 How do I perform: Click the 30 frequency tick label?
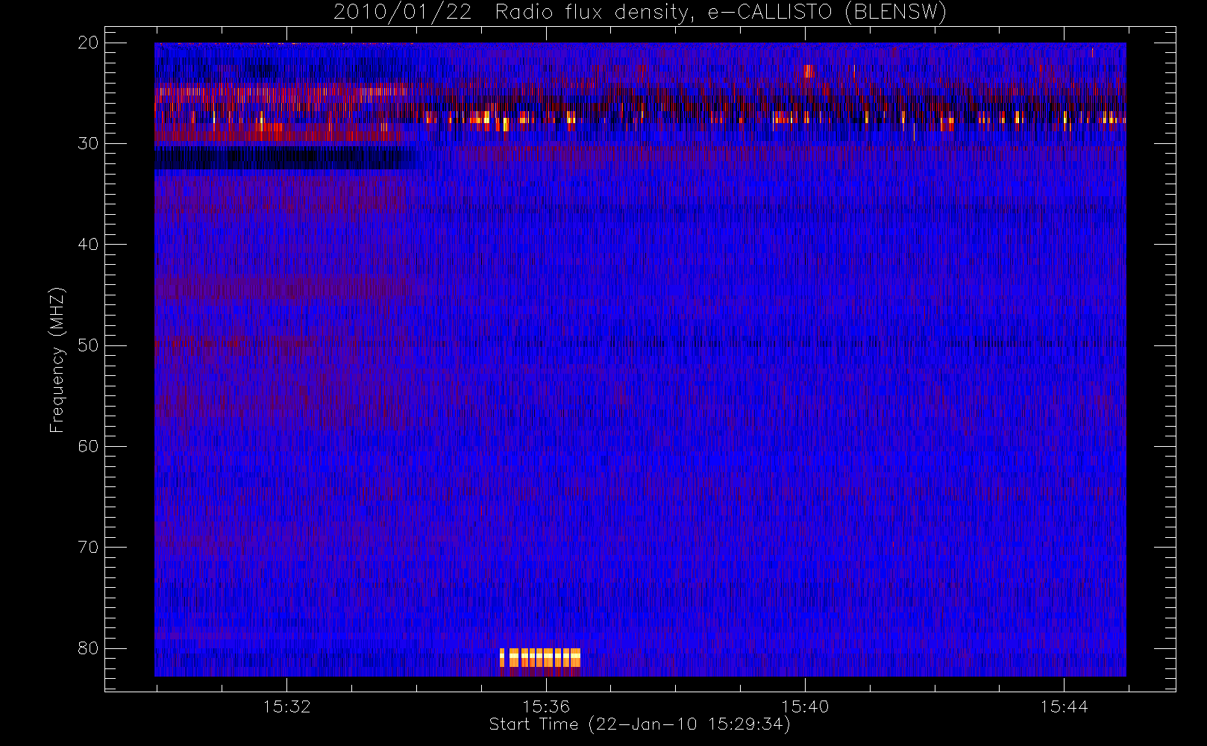pyautogui.click(x=88, y=143)
